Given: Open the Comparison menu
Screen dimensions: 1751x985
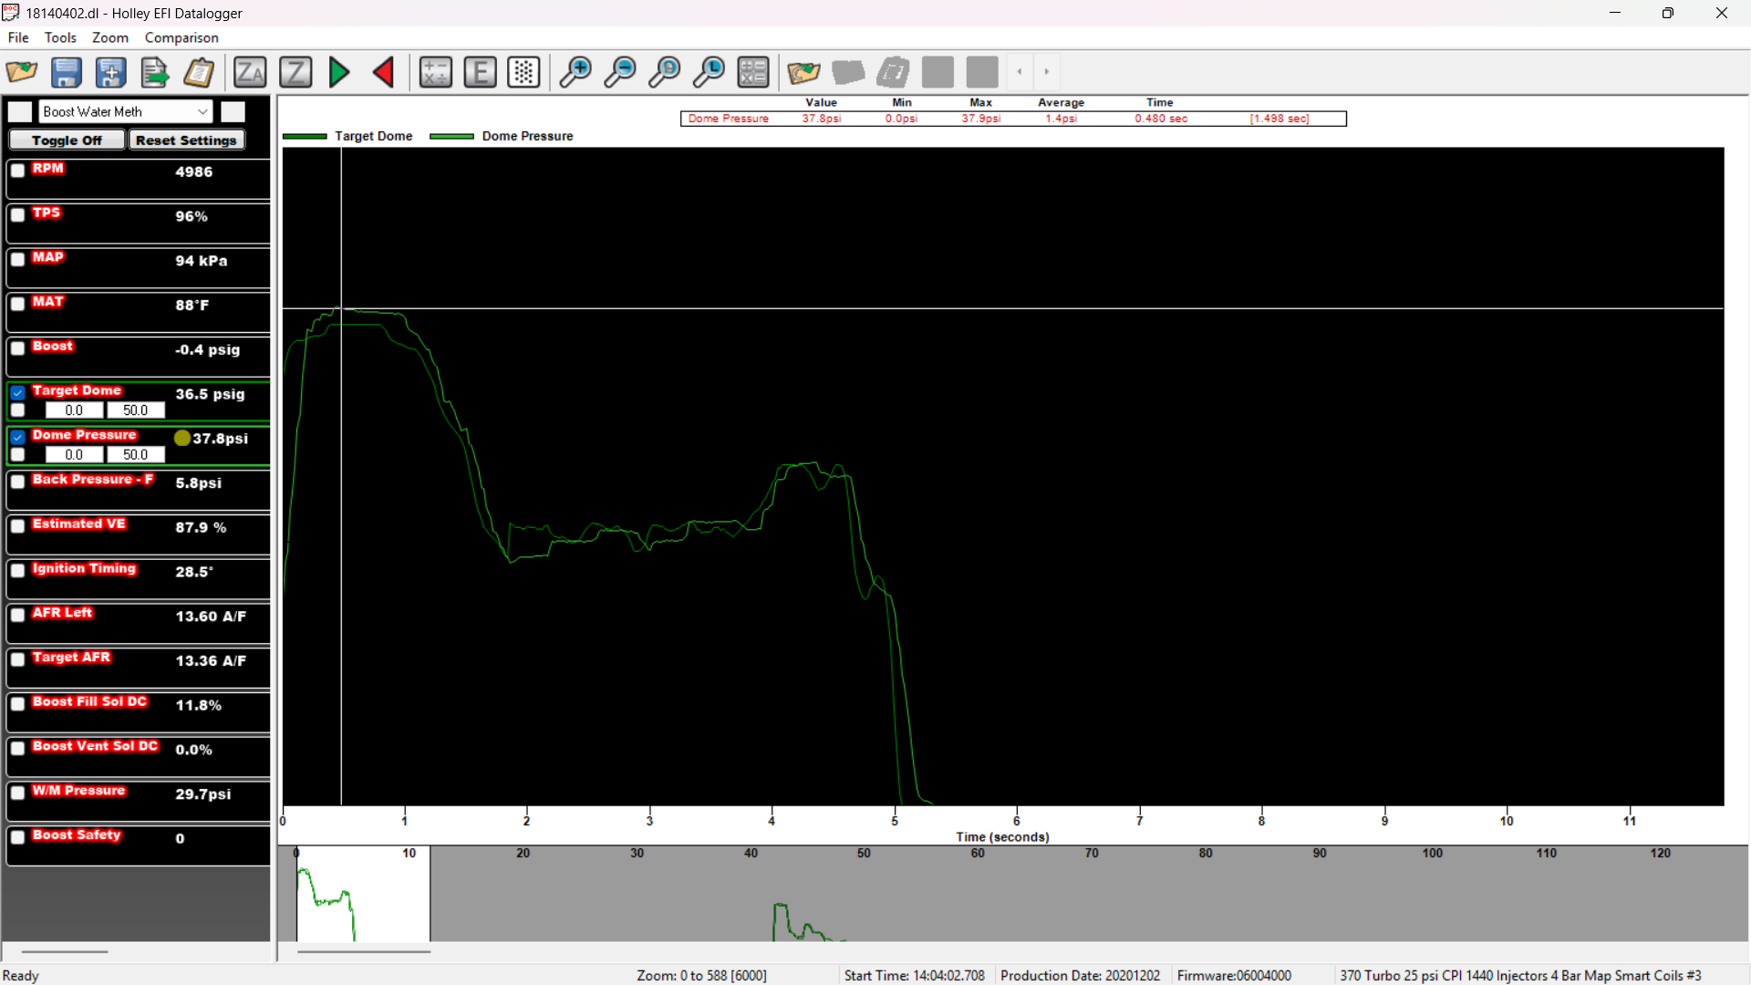Looking at the screenshot, I should pos(181,37).
